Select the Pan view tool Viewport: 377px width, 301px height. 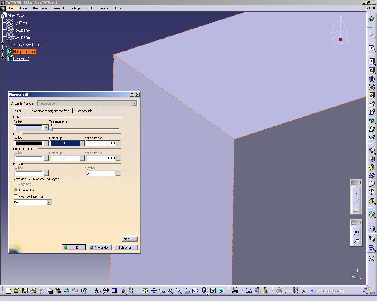click(x=154, y=291)
